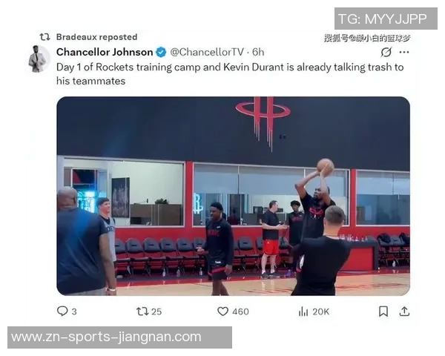Open Chancellor Johnson display name link

pos(105,52)
